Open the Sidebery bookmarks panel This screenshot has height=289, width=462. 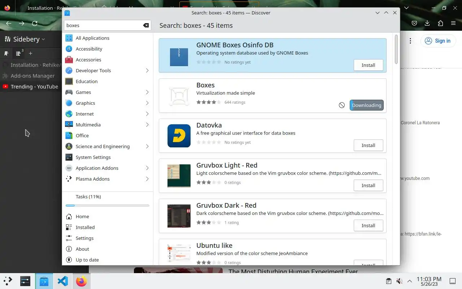coord(6,53)
